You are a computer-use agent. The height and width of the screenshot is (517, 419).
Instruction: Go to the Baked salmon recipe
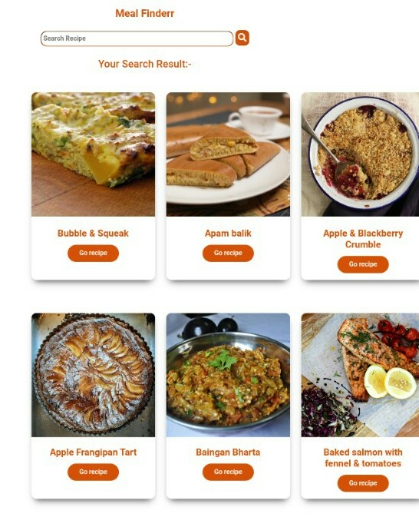[x=363, y=483]
